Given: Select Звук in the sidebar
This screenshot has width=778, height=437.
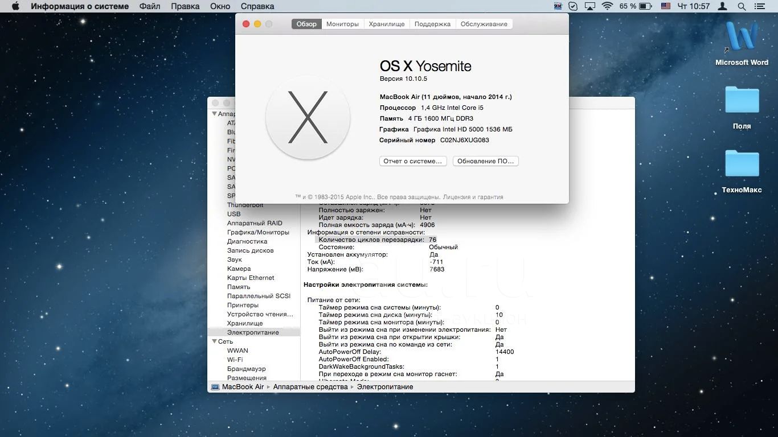Looking at the screenshot, I should tap(235, 259).
